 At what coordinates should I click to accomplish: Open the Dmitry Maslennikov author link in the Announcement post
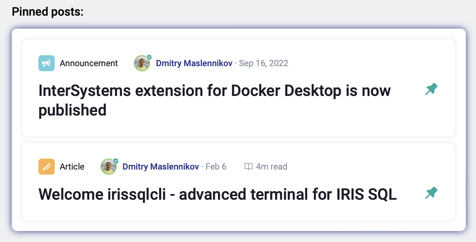pos(194,63)
